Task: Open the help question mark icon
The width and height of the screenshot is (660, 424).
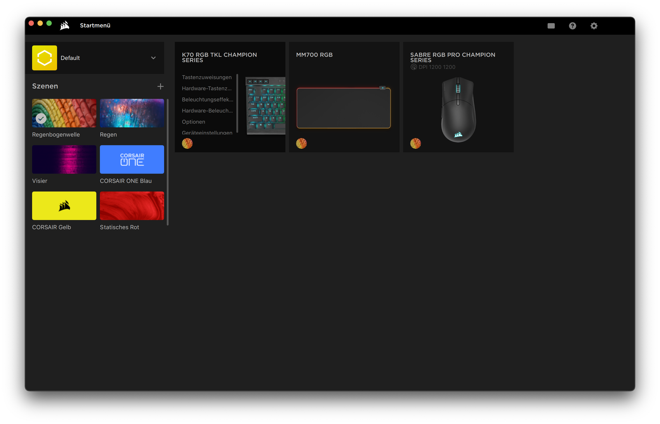Action: [573, 26]
